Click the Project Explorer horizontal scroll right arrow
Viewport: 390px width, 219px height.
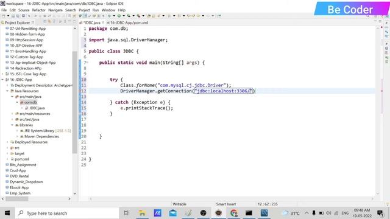pos(69,199)
